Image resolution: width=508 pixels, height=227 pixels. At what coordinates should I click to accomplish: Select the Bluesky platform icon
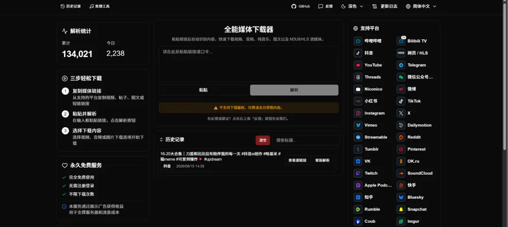click(401, 197)
